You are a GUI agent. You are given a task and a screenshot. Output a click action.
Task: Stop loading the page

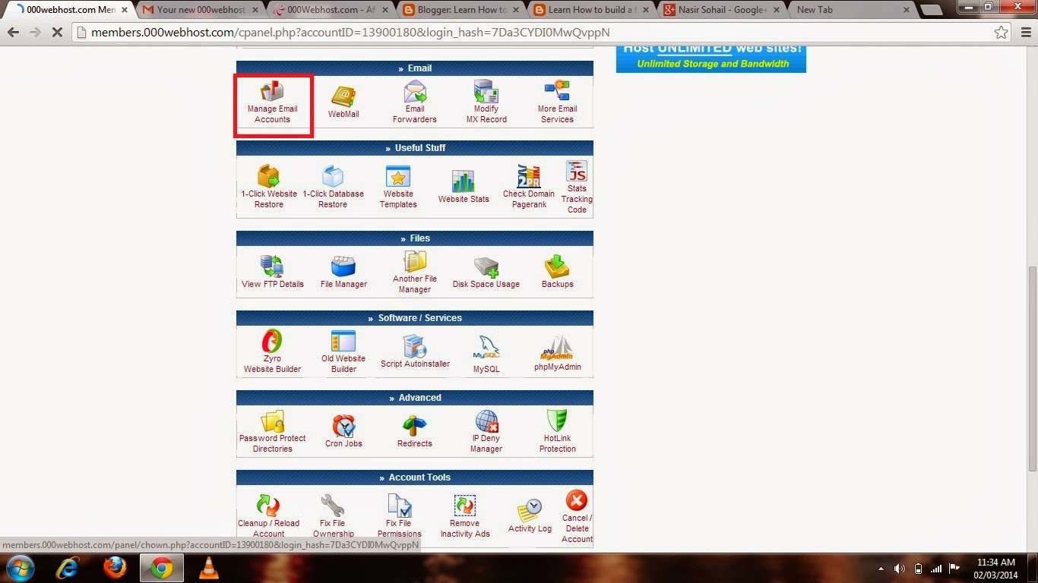point(57,33)
